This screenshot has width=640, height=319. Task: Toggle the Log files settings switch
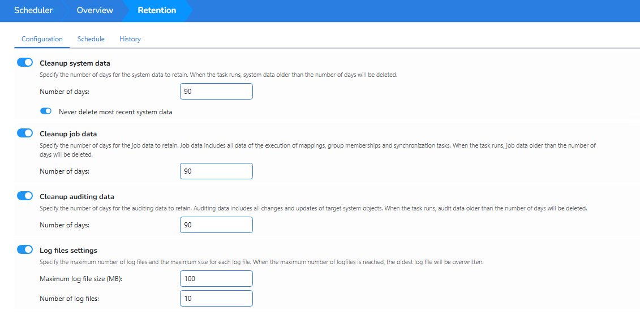coord(25,250)
